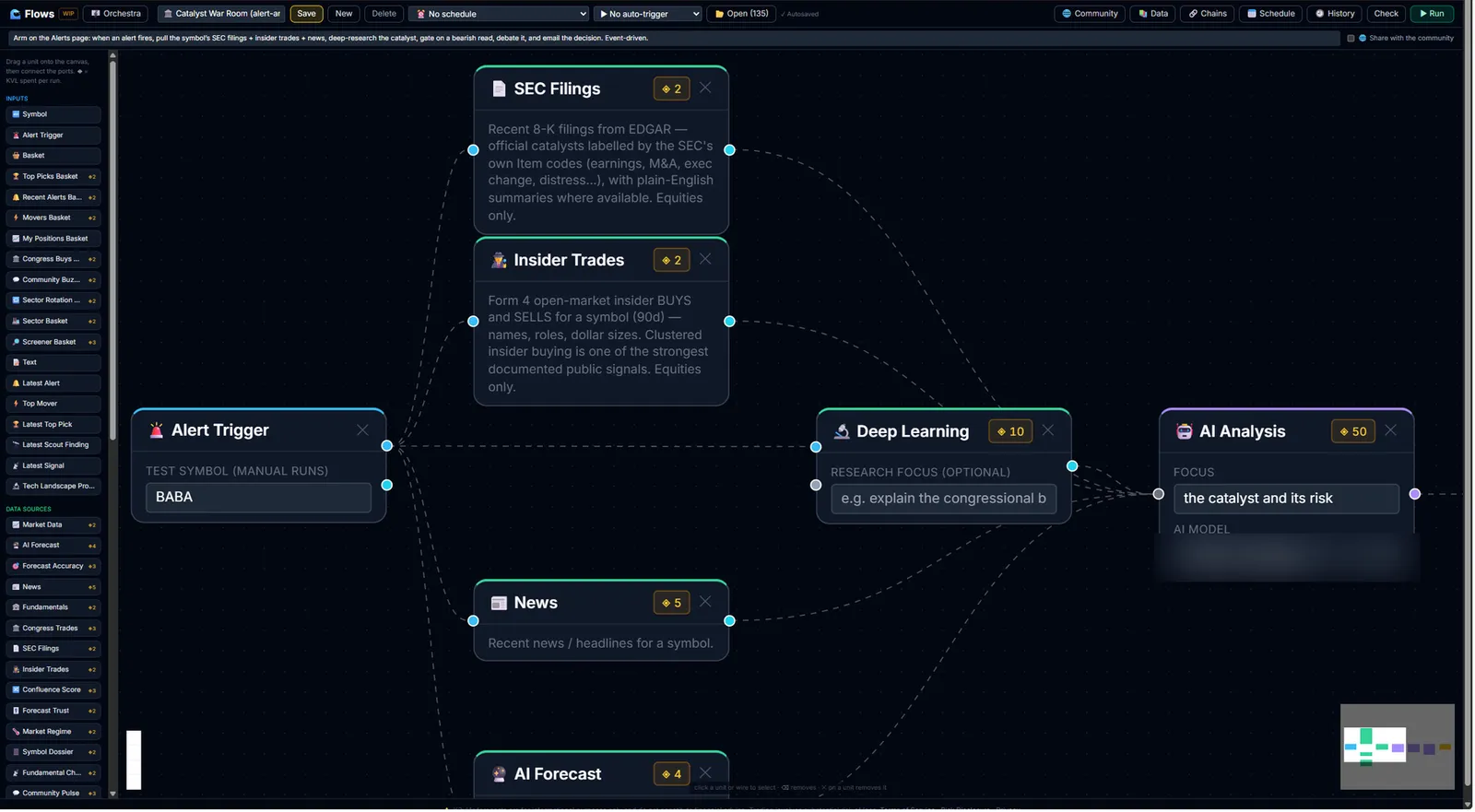
Task: Click AI Analysis purple output port
Action: coord(1415,494)
